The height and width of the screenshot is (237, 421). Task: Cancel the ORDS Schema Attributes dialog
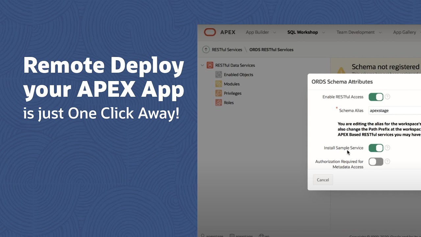[323, 180]
